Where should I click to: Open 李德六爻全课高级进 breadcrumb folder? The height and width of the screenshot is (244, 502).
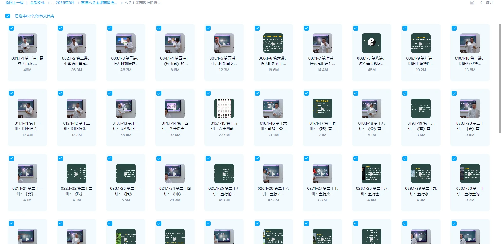click(x=99, y=3)
